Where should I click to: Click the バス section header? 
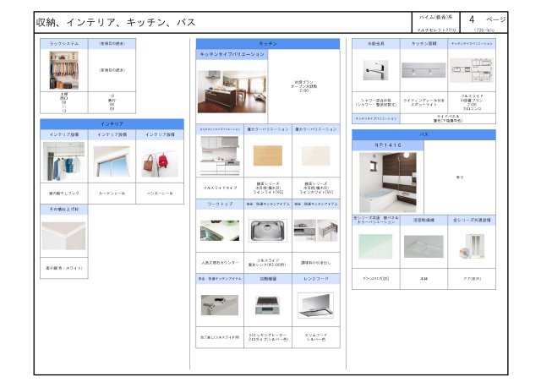424,134
